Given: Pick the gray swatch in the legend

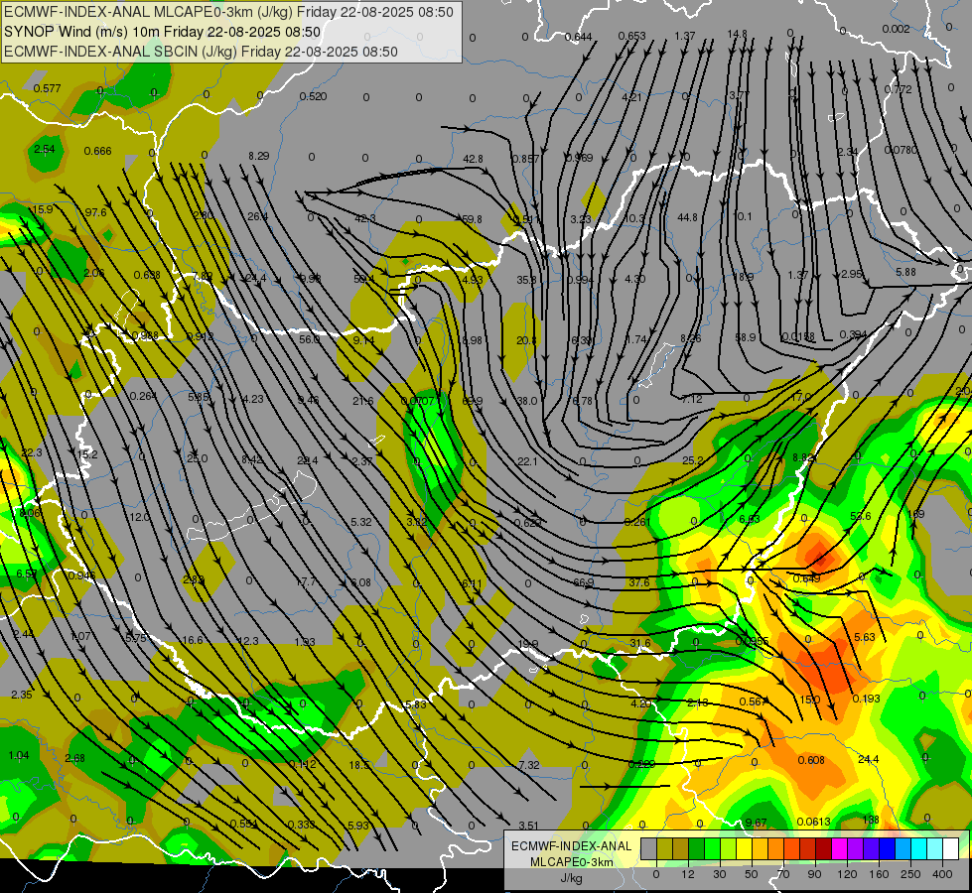Looking at the screenshot, I should [648, 849].
